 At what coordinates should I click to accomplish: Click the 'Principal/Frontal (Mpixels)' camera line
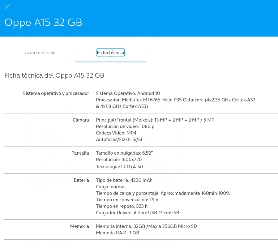155,120
